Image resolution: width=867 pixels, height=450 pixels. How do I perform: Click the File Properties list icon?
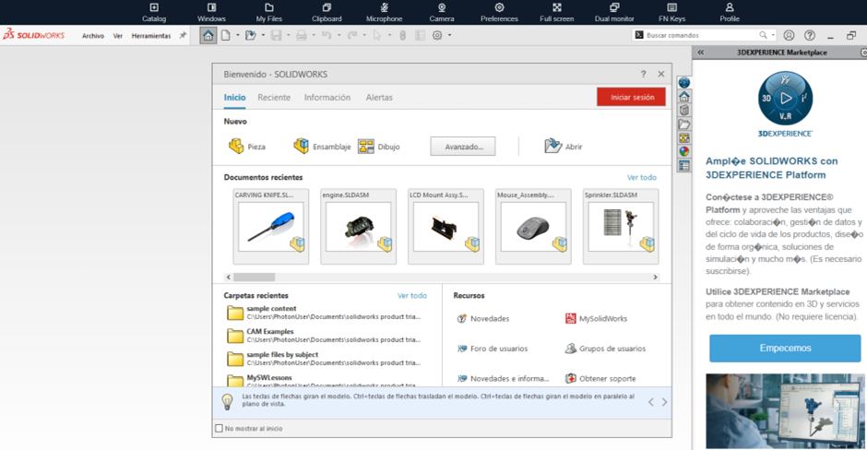click(x=421, y=35)
